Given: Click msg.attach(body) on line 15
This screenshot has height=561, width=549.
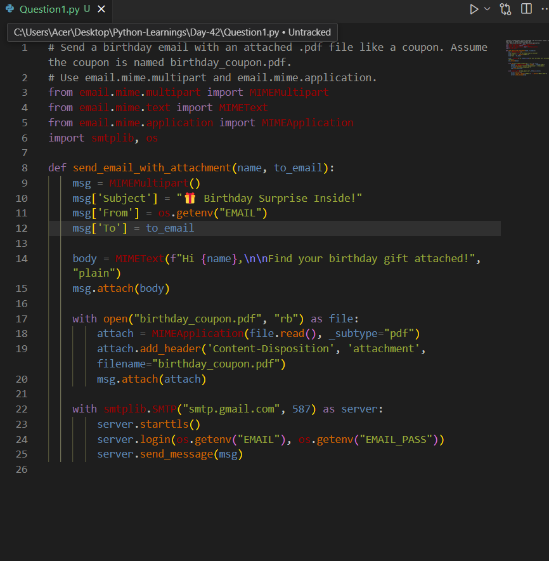Looking at the screenshot, I should click(x=121, y=288).
